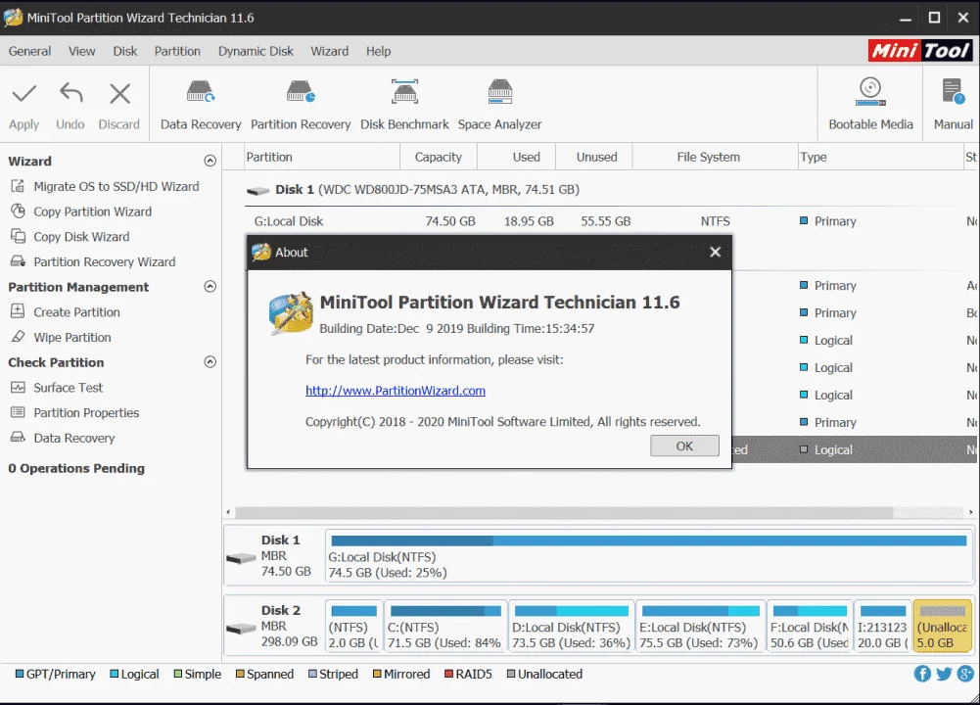Sort by Capacity column header
This screenshot has width=980, height=705.
point(439,157)
